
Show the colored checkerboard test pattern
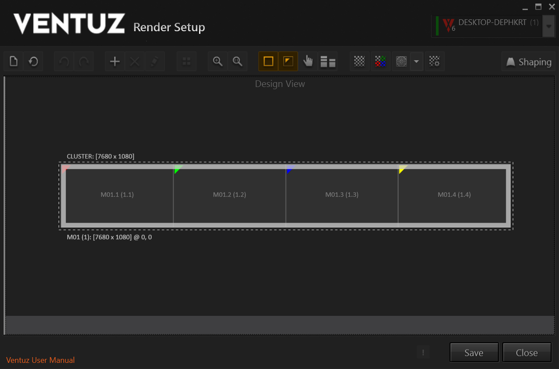[380, 61]
